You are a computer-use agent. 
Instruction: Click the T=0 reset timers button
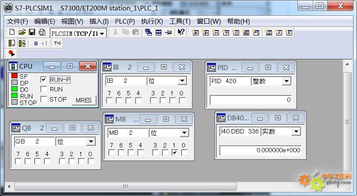[57, 43]
